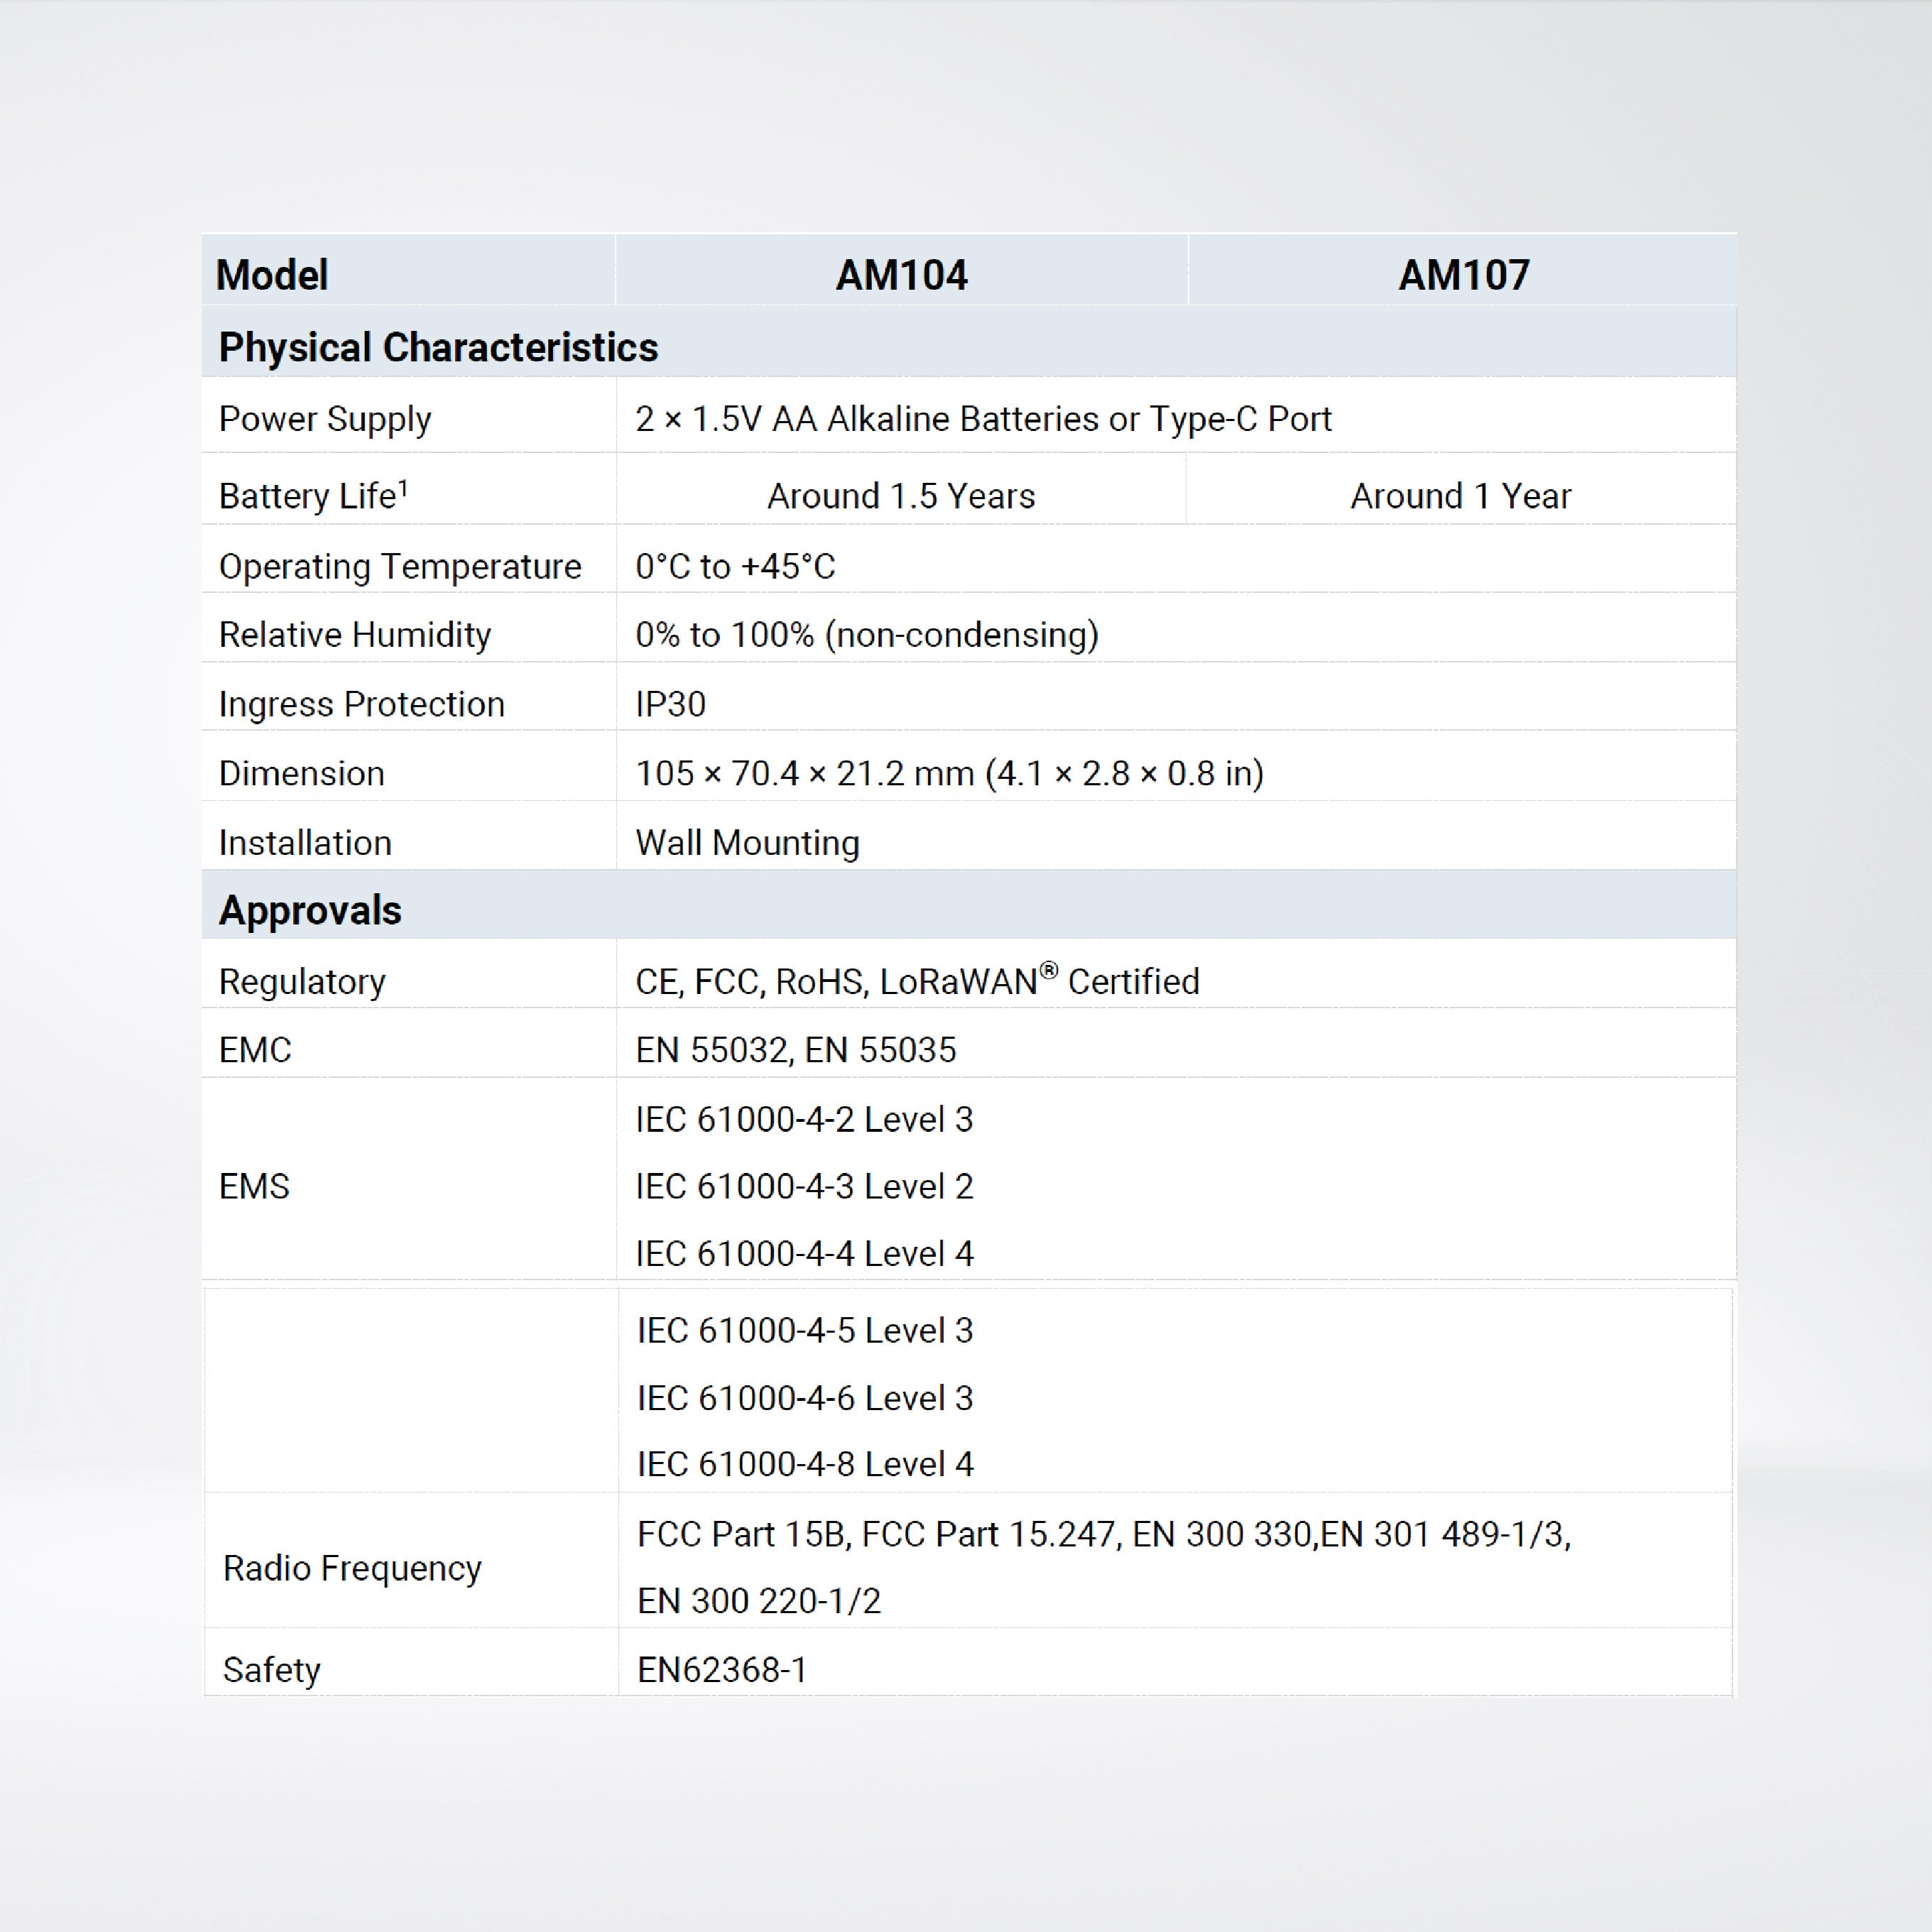This screenshot has height=1932, width=1932.
Task: Click the EMS row label
Action: (x=254, y=1186)
